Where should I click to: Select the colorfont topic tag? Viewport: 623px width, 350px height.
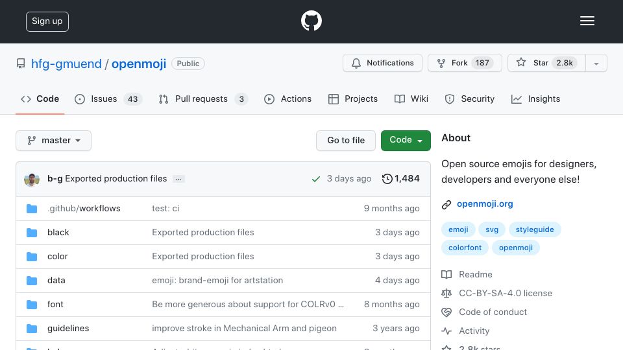465,248
